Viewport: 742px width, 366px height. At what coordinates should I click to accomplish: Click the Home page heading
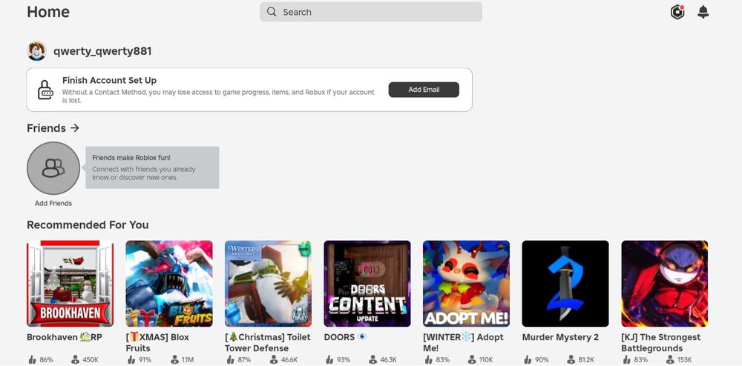coord(48,12)
